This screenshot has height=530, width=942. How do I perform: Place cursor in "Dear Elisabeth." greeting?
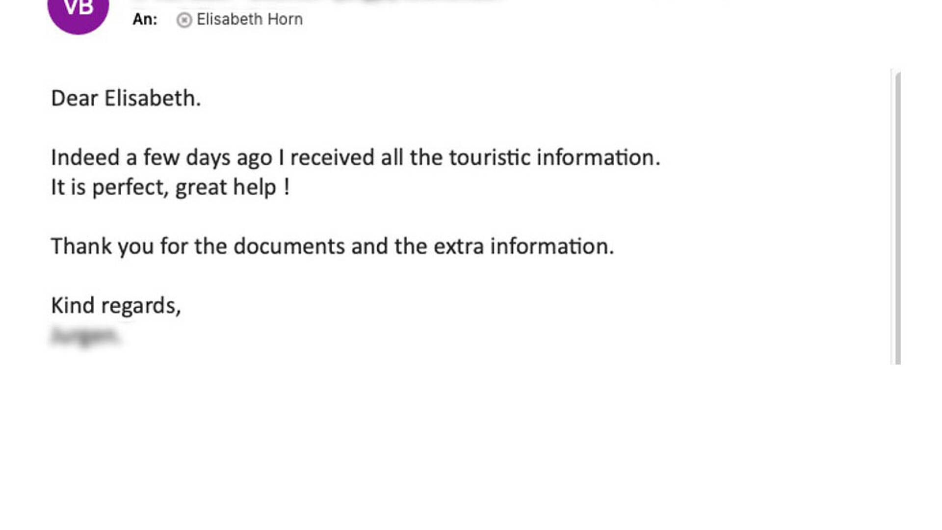[126, 98]
